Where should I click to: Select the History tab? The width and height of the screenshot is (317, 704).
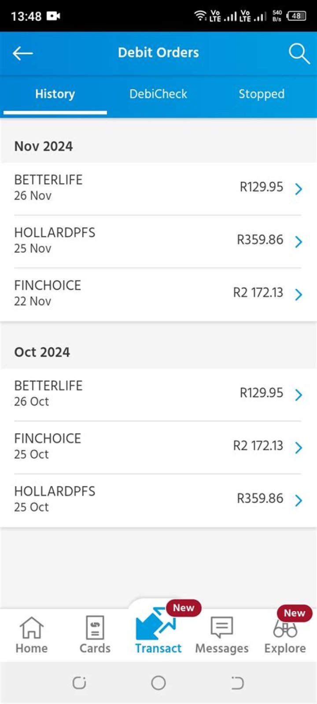pyautogui.click(x=55, y=94)
